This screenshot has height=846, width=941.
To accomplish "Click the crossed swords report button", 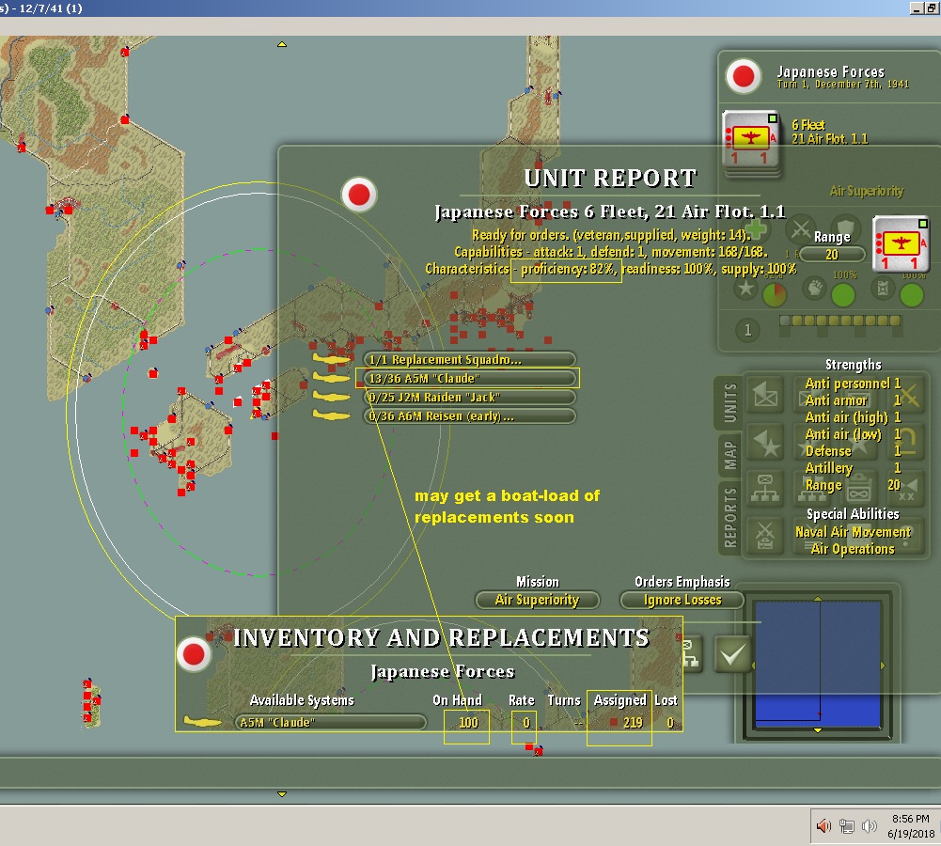I will 765,535.
